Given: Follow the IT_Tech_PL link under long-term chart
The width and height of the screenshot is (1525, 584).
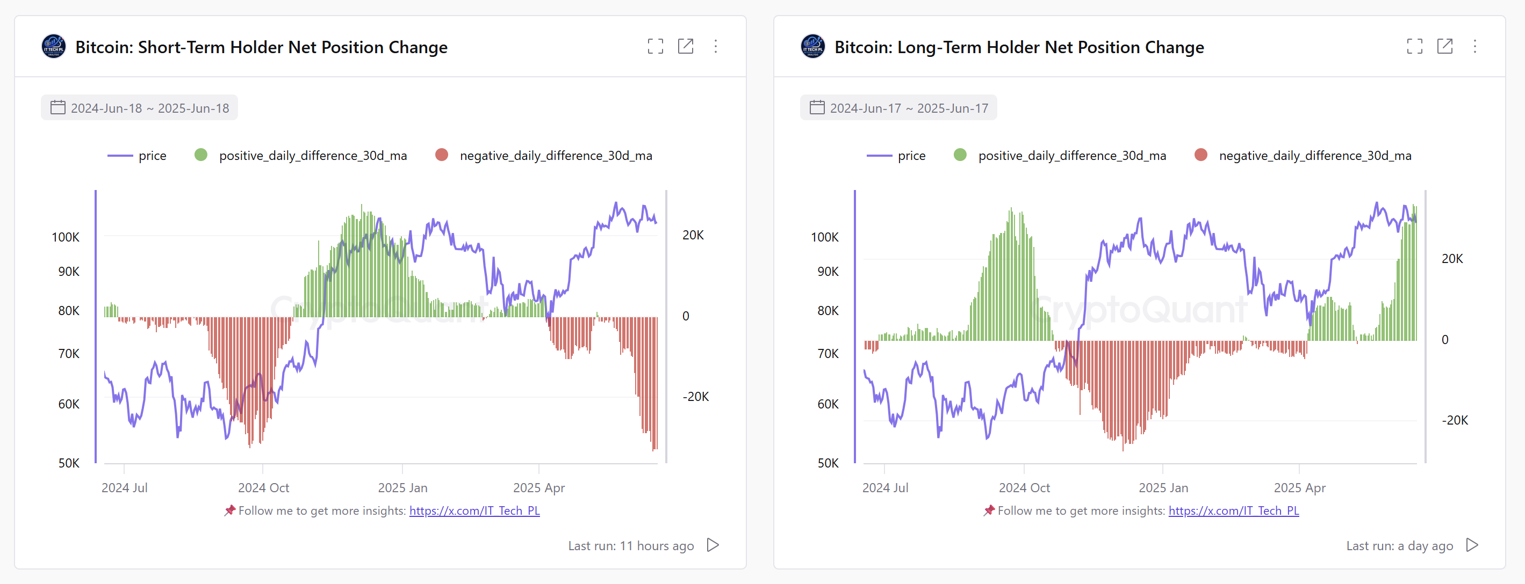Looking at the screenshot, I should coord(1234,510).
